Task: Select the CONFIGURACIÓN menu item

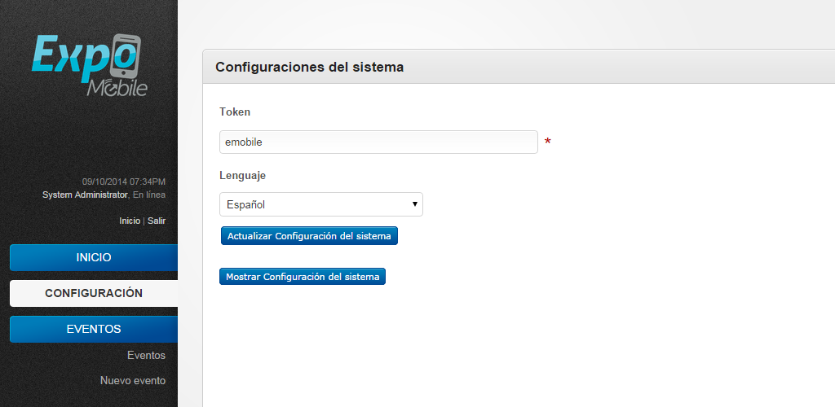Action: (93, 293)
